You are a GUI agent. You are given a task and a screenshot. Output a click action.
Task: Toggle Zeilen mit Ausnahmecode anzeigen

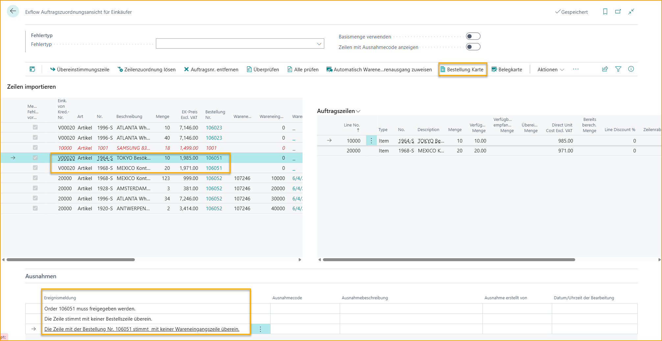click(473, 47)
